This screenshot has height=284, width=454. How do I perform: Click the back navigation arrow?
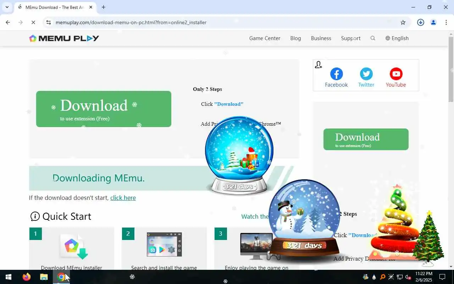[8, 22]
